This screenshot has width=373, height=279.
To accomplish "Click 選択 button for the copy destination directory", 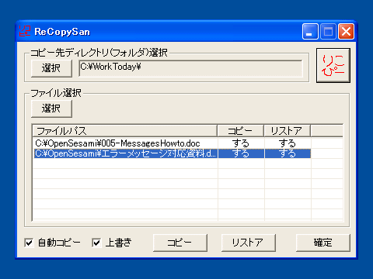I will click(x=51, y=68).
